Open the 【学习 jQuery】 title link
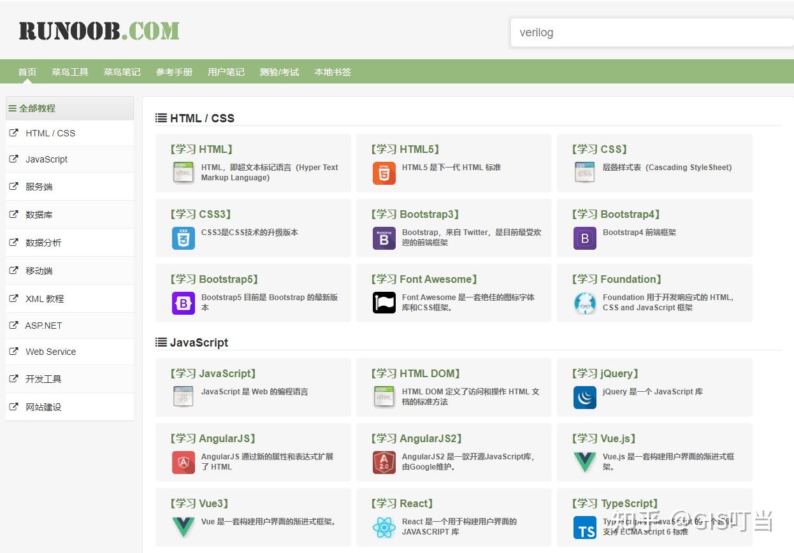Screen dimensions: 794x553 [605, 373]
